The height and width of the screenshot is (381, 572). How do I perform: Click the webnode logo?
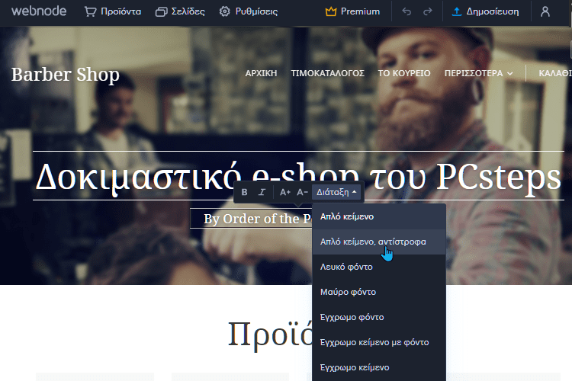click(39, 11)
